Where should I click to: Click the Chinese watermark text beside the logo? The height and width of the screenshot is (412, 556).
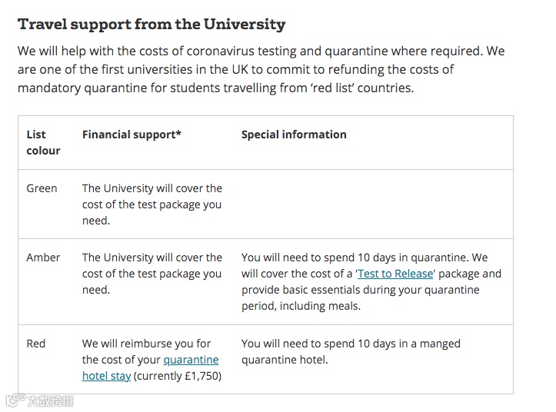(x=50, y=400)
